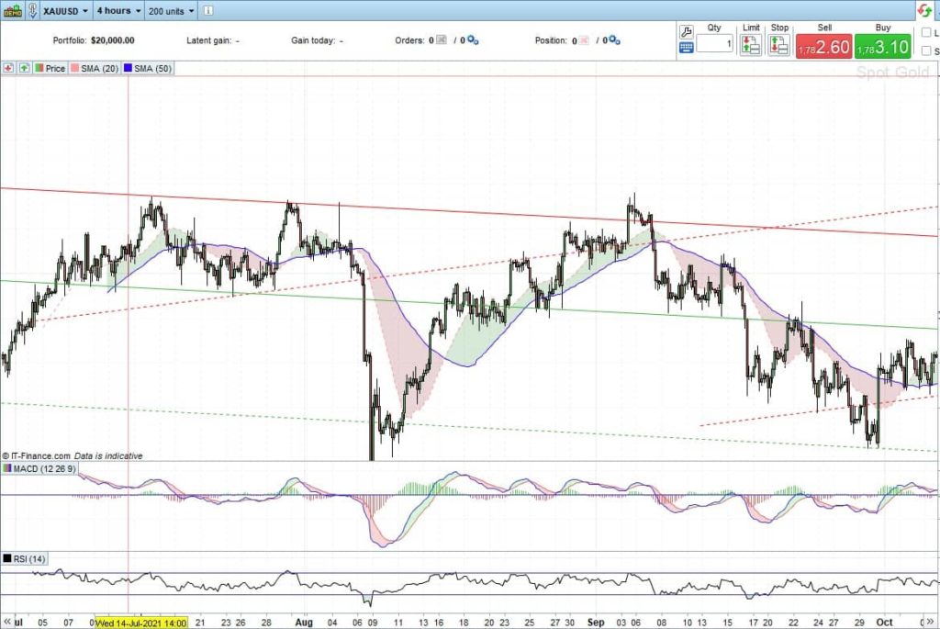This screenshot has height=629, width=940.
Task: Click the Price red-green color swatch
Action: [x=39, y=68]
